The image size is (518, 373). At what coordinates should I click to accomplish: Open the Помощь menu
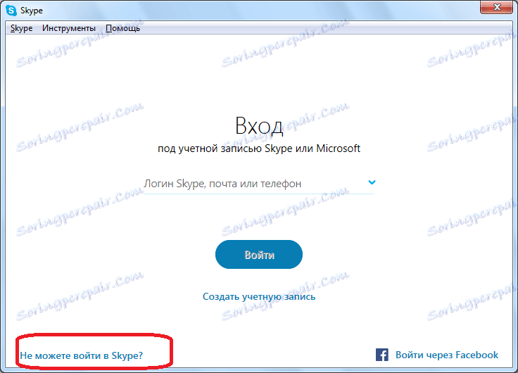click(x=123, y=28)
